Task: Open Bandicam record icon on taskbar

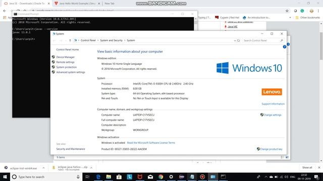Action: click(x=202, y=176)
